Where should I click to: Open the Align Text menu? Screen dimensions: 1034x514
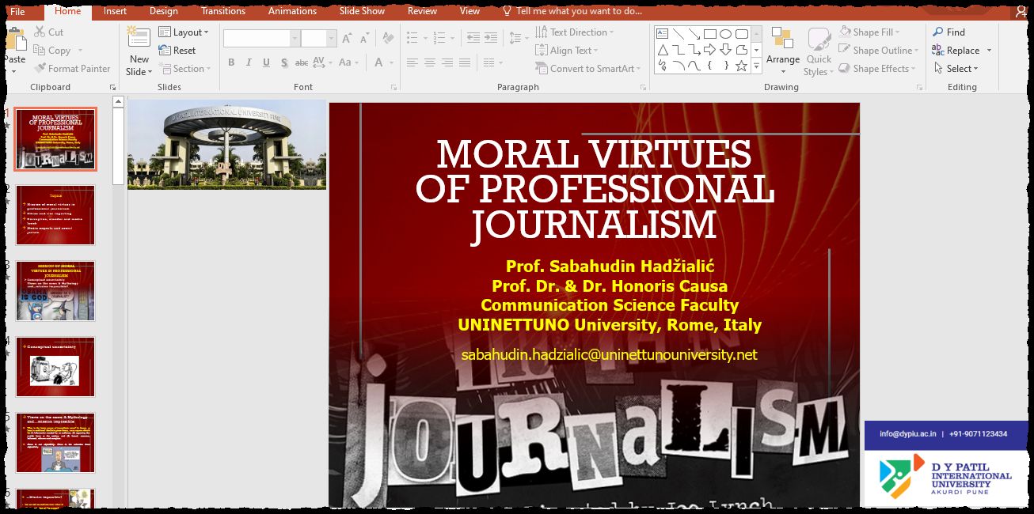coord(568,51)
